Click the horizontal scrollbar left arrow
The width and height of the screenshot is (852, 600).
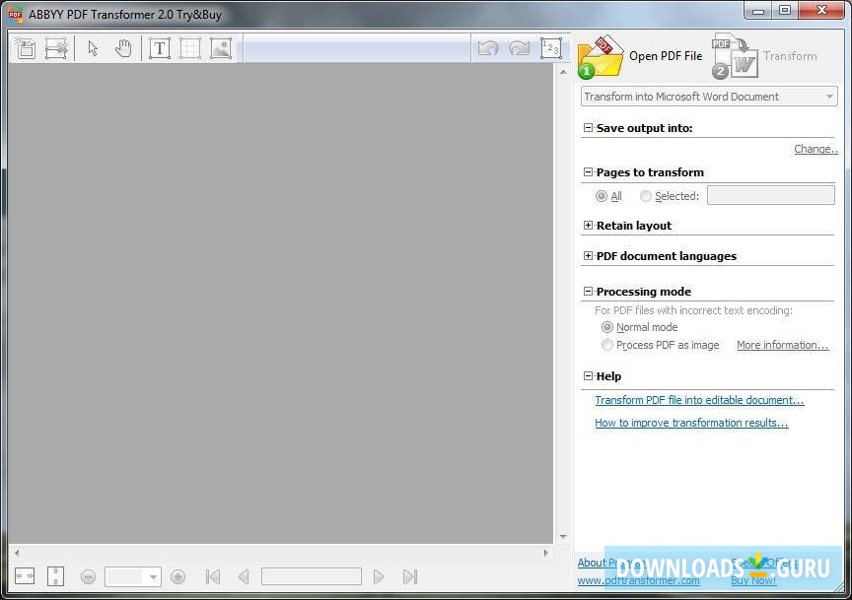click(17, 553)
